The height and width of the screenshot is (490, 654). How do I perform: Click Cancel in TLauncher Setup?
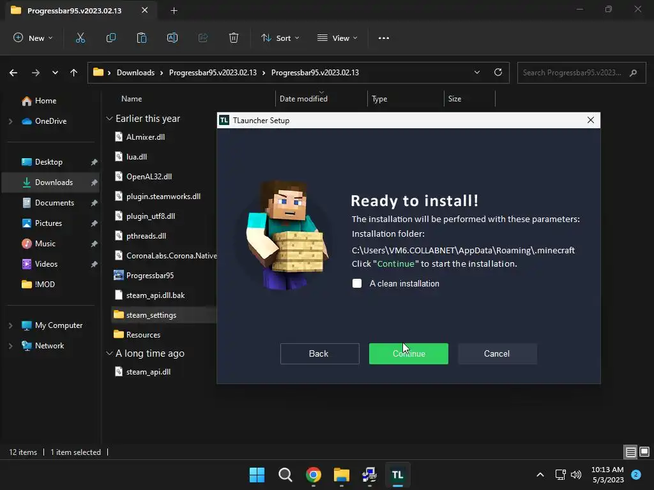pos(497,353)
